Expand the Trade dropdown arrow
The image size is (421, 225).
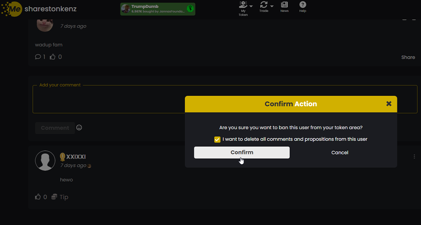pos(272,6)
